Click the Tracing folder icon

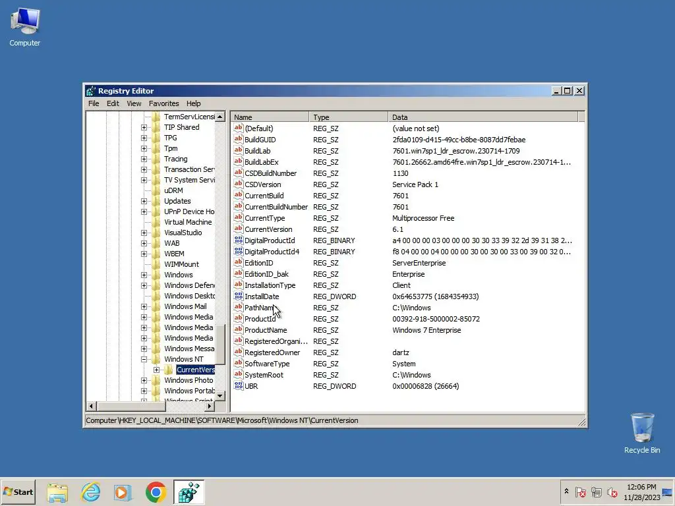click(156, 159)
